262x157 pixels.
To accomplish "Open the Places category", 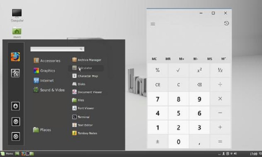I will [42, 130].
